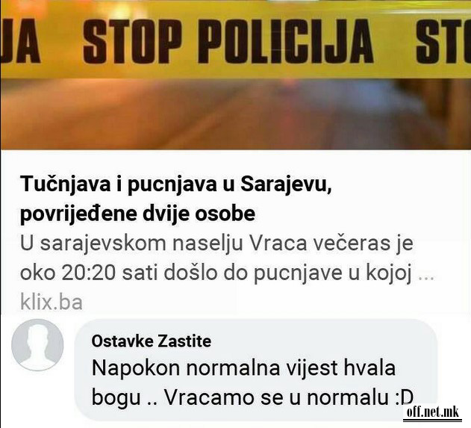Click the partial 'ST' text at the tape's right edge
The height and width of the screenshot is (428, 471).
(443, 41)
